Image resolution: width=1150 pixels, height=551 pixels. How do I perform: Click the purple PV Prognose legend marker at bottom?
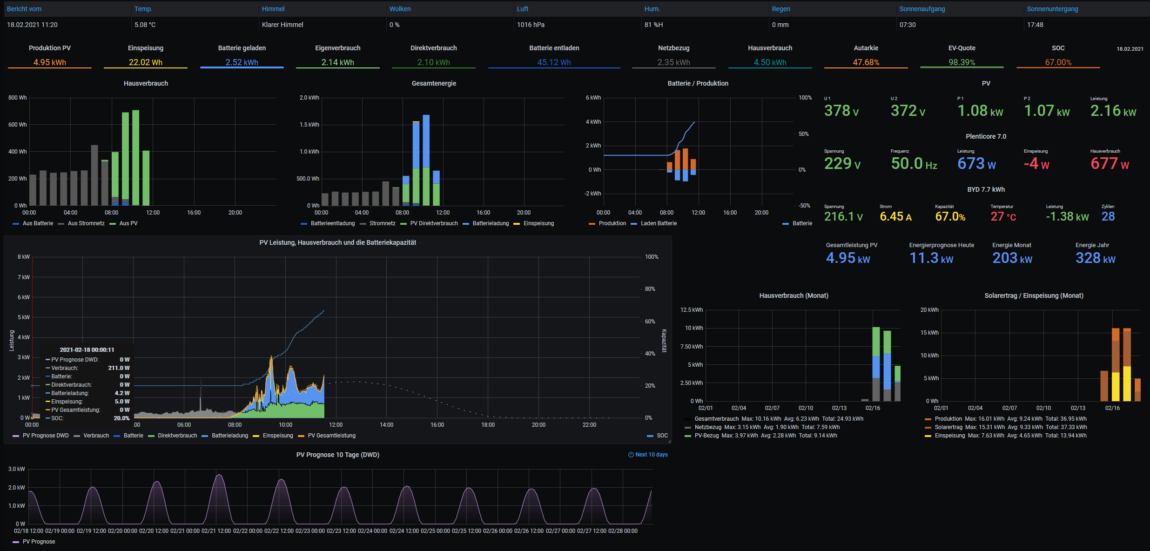pyautogui.click(x=16, y=542)
